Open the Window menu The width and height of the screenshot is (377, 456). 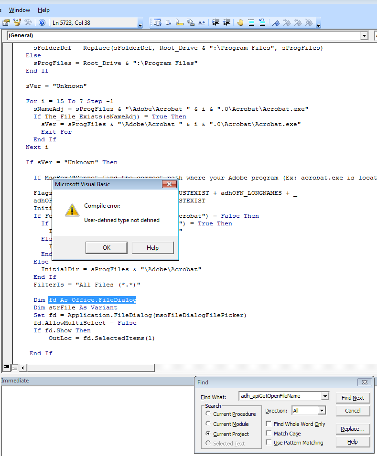tap(20, 10)
